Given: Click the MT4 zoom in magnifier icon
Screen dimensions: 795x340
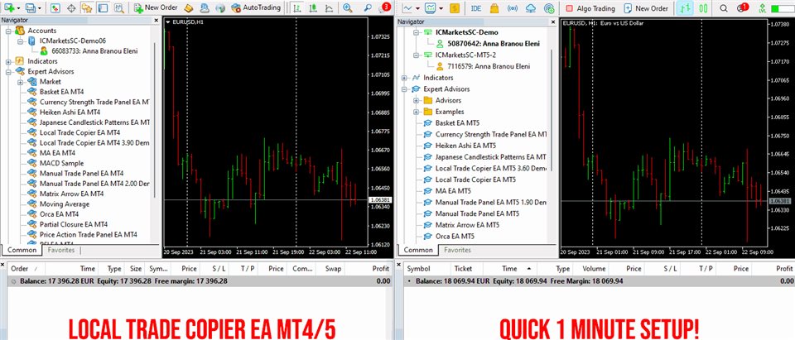Looking at the screenshot, I should [347, 8].
